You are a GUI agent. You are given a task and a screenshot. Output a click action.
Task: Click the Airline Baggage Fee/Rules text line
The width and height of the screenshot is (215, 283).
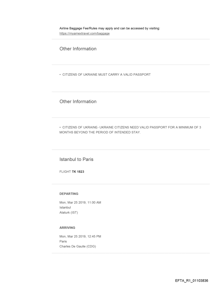[x=110, y=28]
